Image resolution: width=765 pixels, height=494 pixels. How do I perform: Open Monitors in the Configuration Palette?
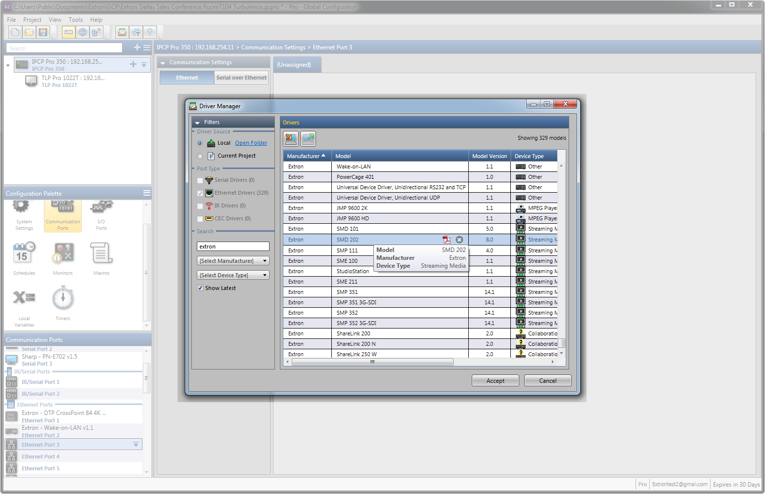coord(63,258)
